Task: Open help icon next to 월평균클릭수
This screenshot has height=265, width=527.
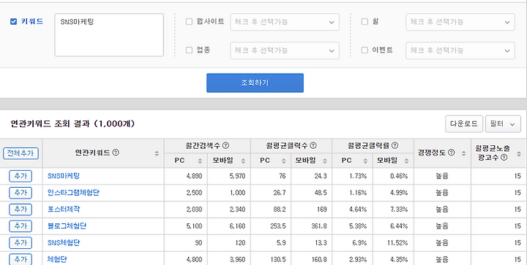Action: tap(313, 145)
